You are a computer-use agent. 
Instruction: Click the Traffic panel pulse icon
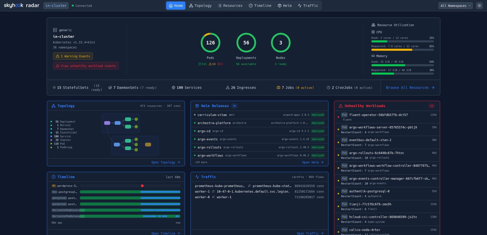click(197, 177)
